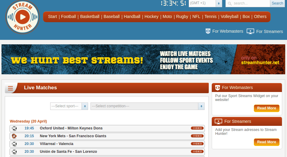The height and width of the screenshot is (157, 287).
Task: Click the shield icon beside For Webmasters header link
Action: [208, 31]
